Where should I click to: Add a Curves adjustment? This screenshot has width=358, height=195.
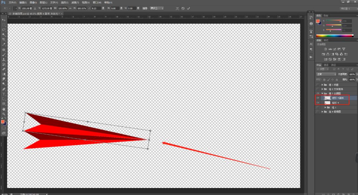[334, 49]
